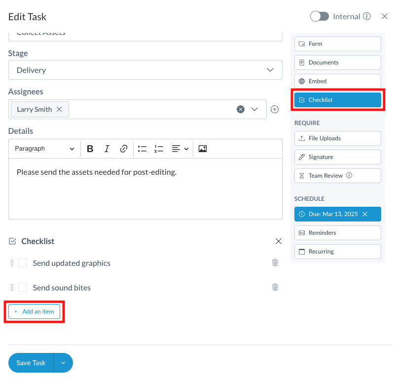Screen dimensions: 393x380
Task: Toggle bold formatting in Details toolbar
Action: [90, 149]
